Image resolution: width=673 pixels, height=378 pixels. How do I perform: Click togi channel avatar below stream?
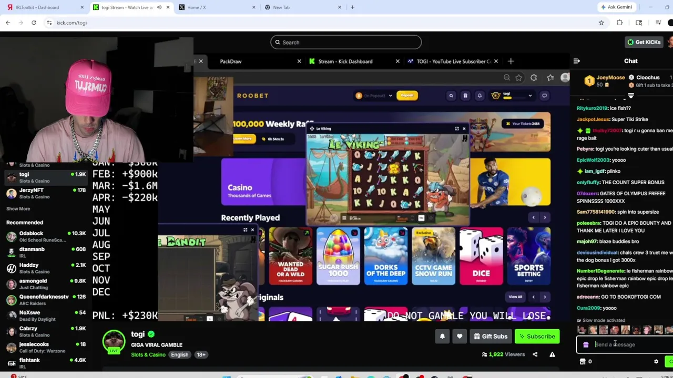click(114, 341)
